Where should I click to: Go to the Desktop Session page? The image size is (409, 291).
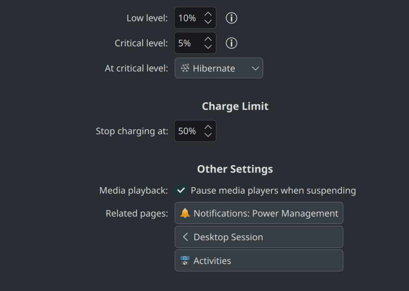click(x=259, y=237)
